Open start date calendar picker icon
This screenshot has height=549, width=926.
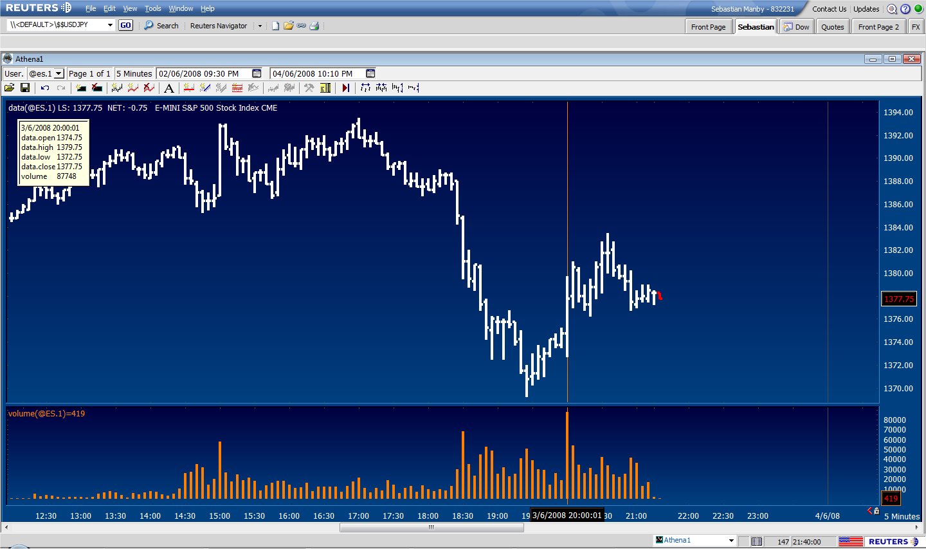click(x=257, y=73)
